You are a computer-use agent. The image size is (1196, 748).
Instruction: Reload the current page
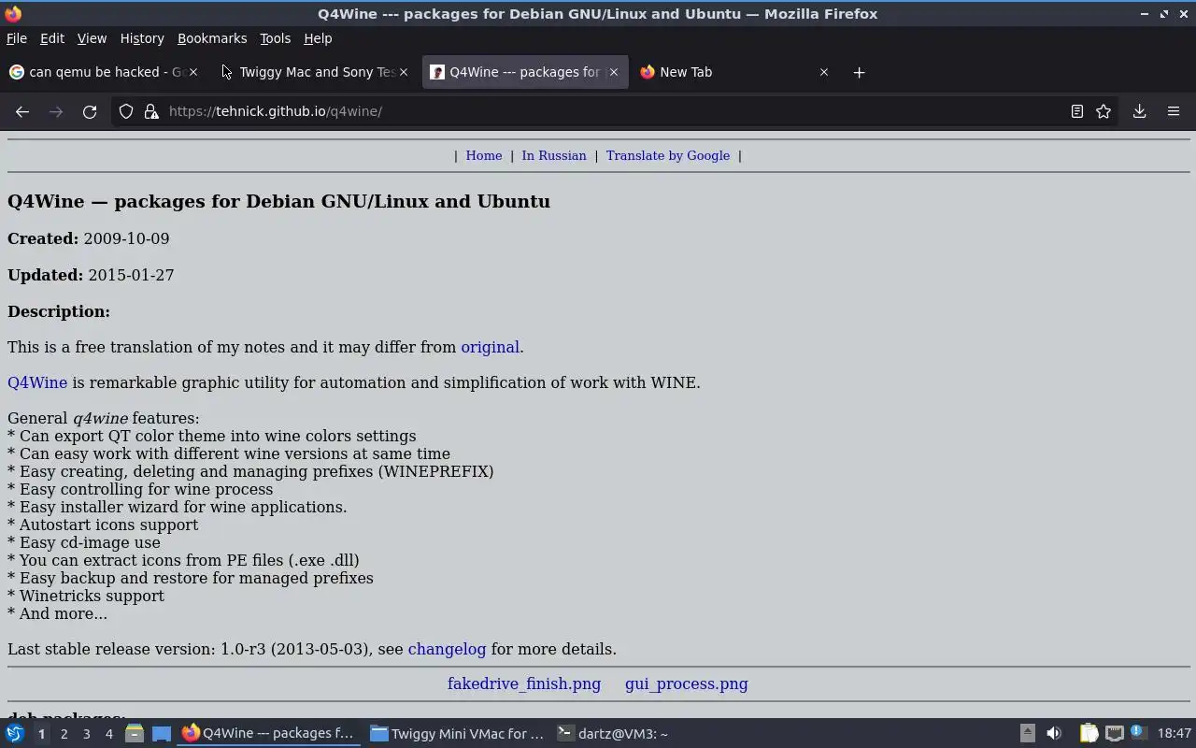tap(90, 111)
